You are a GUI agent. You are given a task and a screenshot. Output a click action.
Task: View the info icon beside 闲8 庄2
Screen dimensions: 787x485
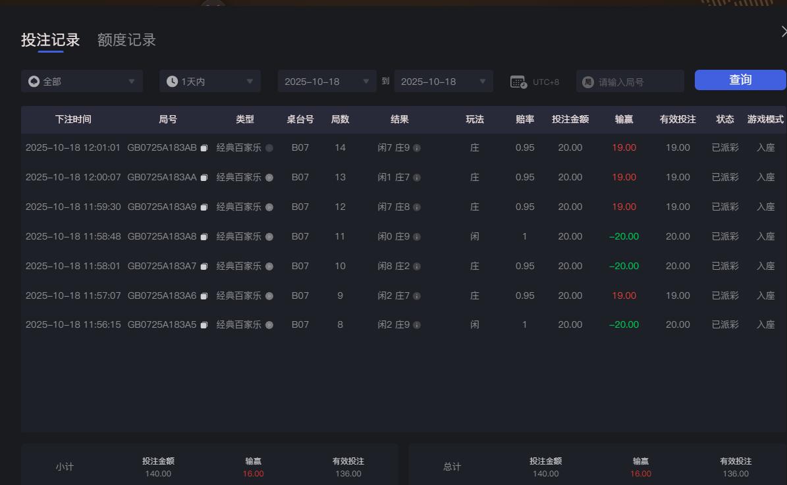(x=418, y=266)
